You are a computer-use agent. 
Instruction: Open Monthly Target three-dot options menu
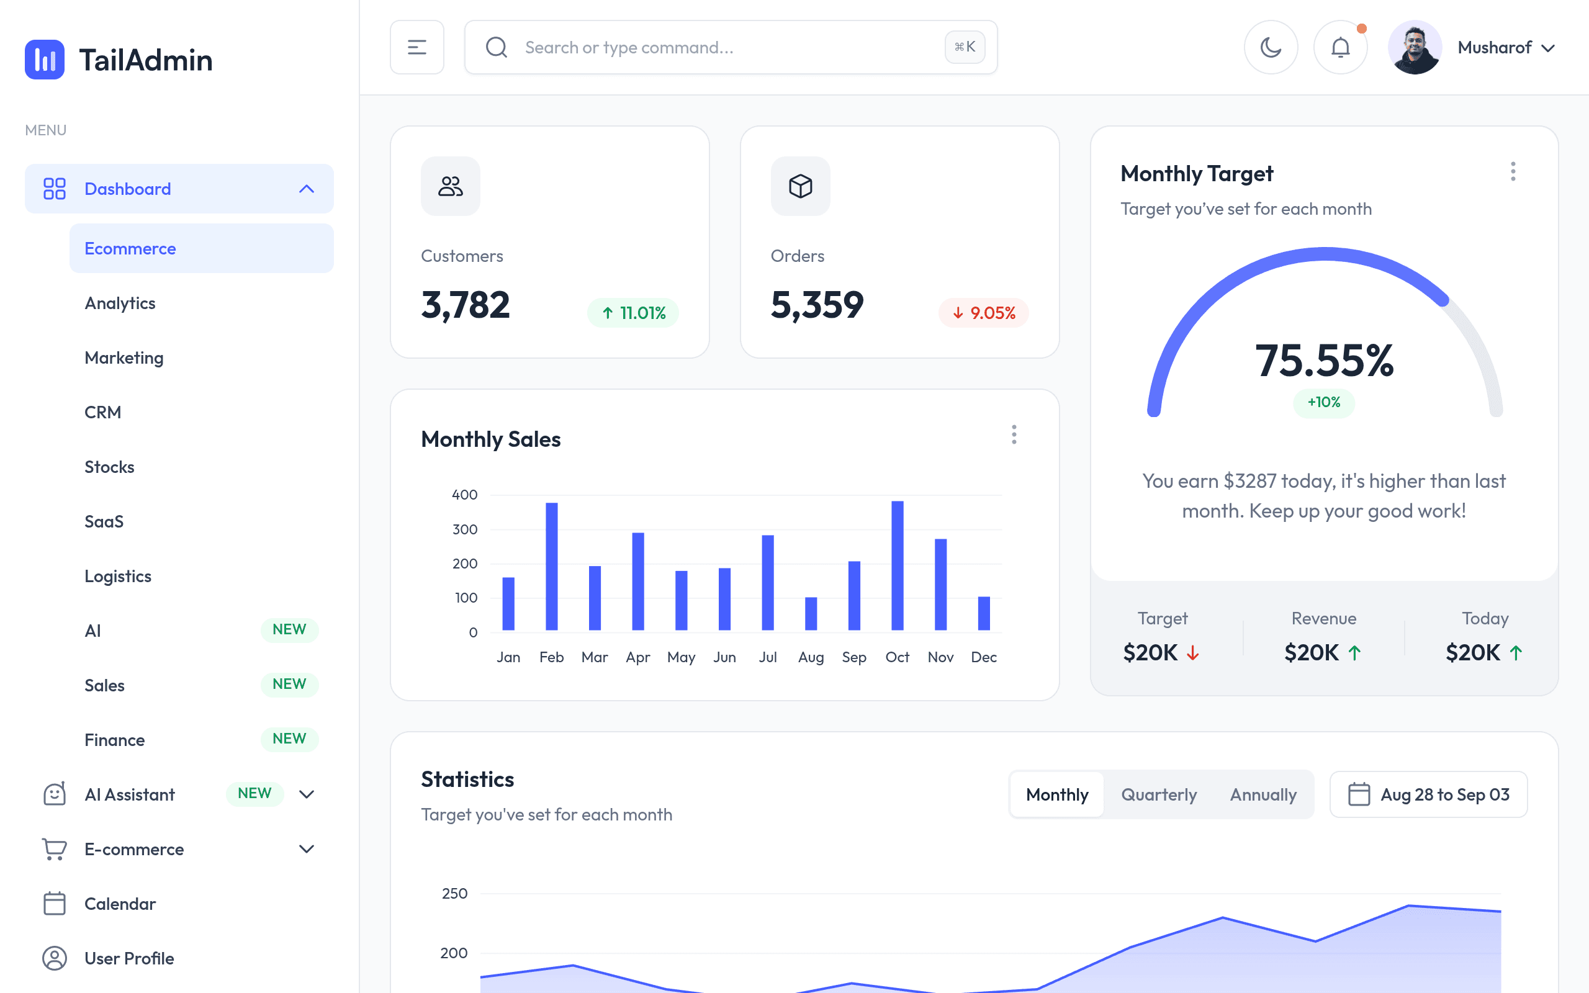tap(1513, 171)
